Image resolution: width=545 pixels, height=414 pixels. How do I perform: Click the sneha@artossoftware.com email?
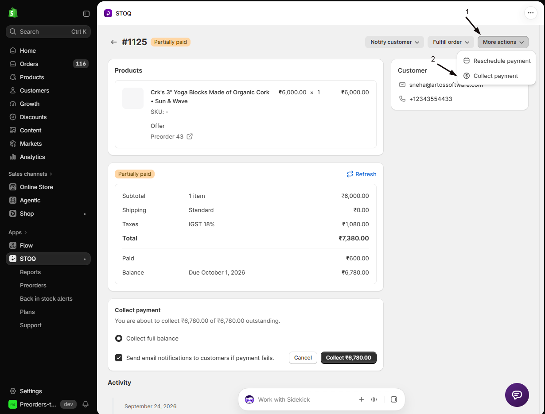(446, 85)
